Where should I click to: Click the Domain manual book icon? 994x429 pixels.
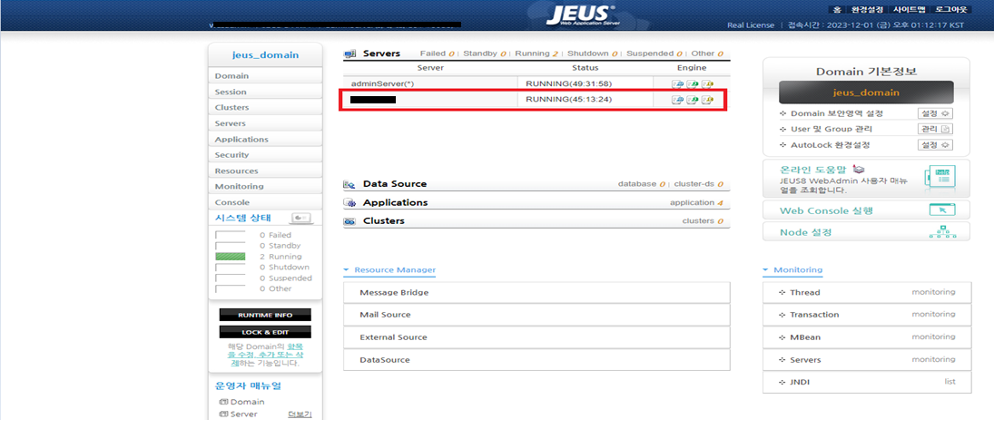click(x=222, y=402)
